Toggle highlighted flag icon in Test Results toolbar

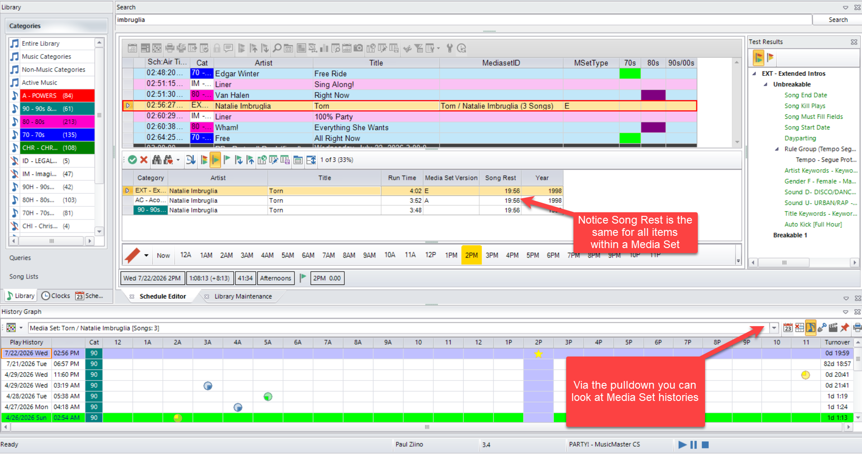(759, 58)
